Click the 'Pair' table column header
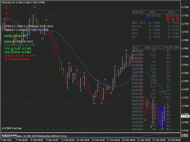The height and width of the screenshot is (142, 190). click(x=136, y=48)
